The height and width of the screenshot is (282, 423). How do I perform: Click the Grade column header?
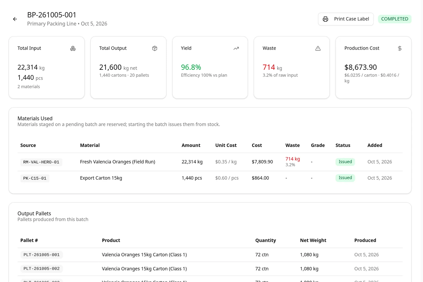tap(318, 145)
